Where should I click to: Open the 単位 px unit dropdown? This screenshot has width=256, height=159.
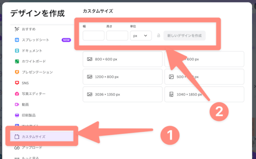coord(141,36)
